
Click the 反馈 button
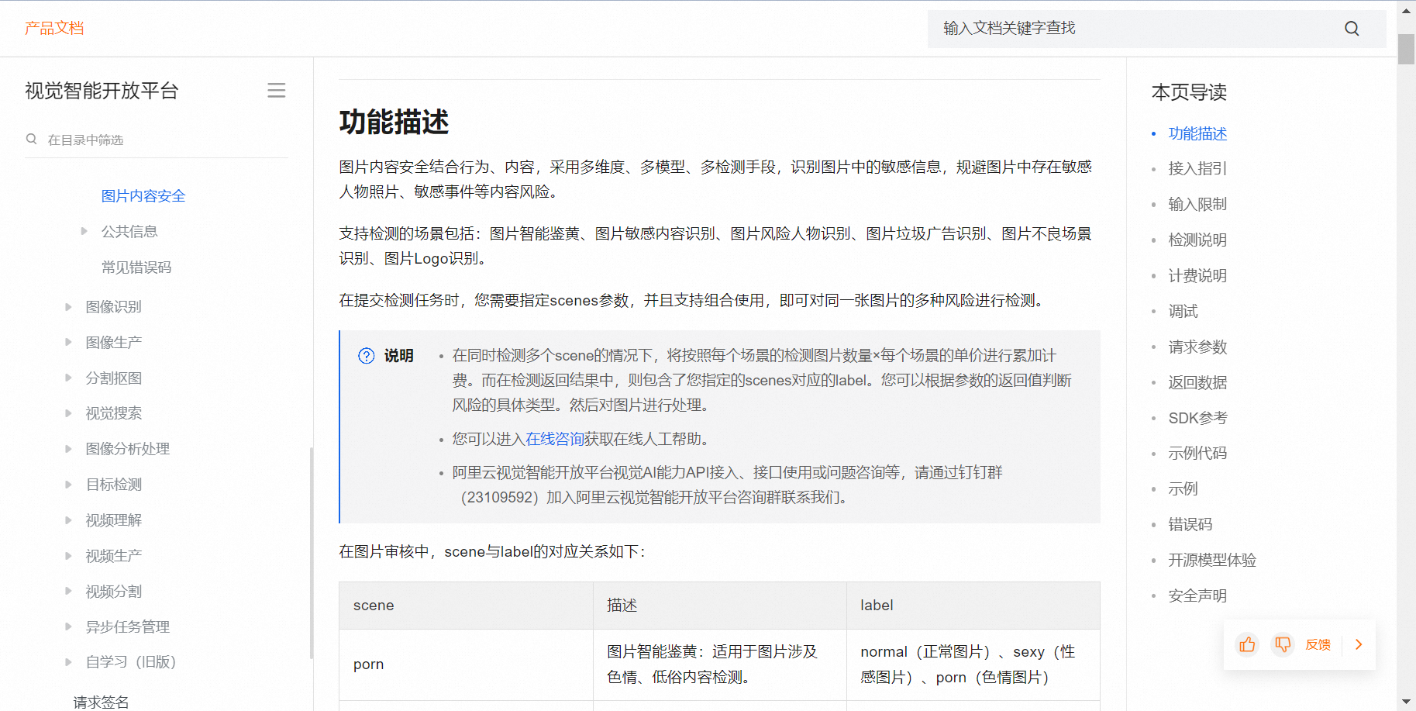pos(1318,644)
